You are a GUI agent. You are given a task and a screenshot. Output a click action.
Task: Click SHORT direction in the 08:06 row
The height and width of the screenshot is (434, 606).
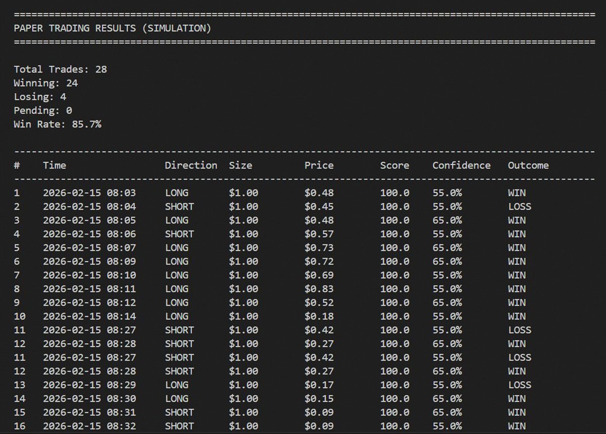[179, 234]
